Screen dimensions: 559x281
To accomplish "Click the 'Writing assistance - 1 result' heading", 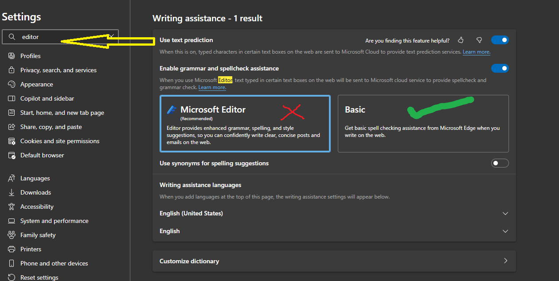I will (207, 18).
